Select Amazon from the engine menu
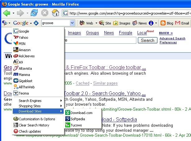The image size is (191, 141). click(x=38, y=50)
